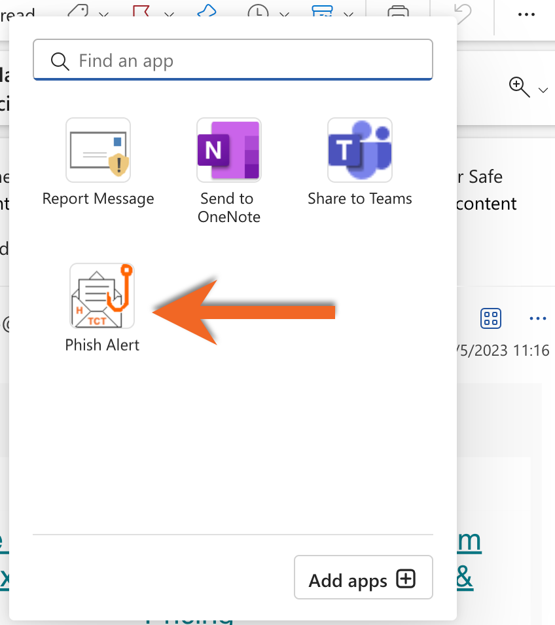The height and width of the screenshot is (625, 555).
Task: Open toolbar more options ellipsis
Action: [x=526, y=15]
